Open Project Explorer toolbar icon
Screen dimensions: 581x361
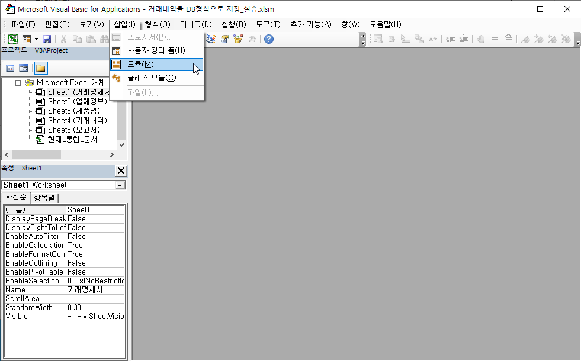(x=211, y=39)
